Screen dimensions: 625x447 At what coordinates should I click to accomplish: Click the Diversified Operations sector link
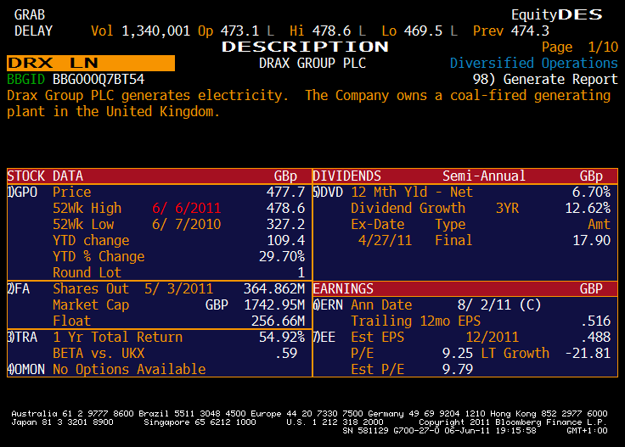[x=534, y=64]
